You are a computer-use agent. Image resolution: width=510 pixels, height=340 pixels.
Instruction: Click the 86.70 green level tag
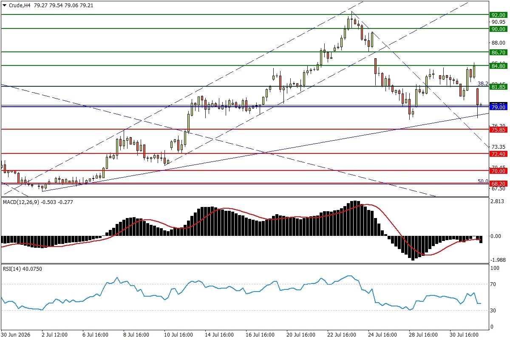point(498,52)
